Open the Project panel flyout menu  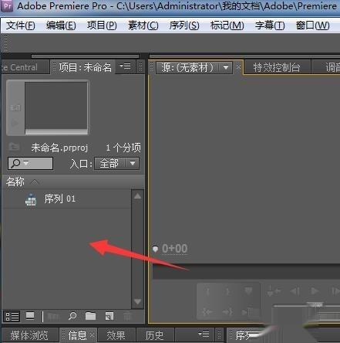pos(125,66)
